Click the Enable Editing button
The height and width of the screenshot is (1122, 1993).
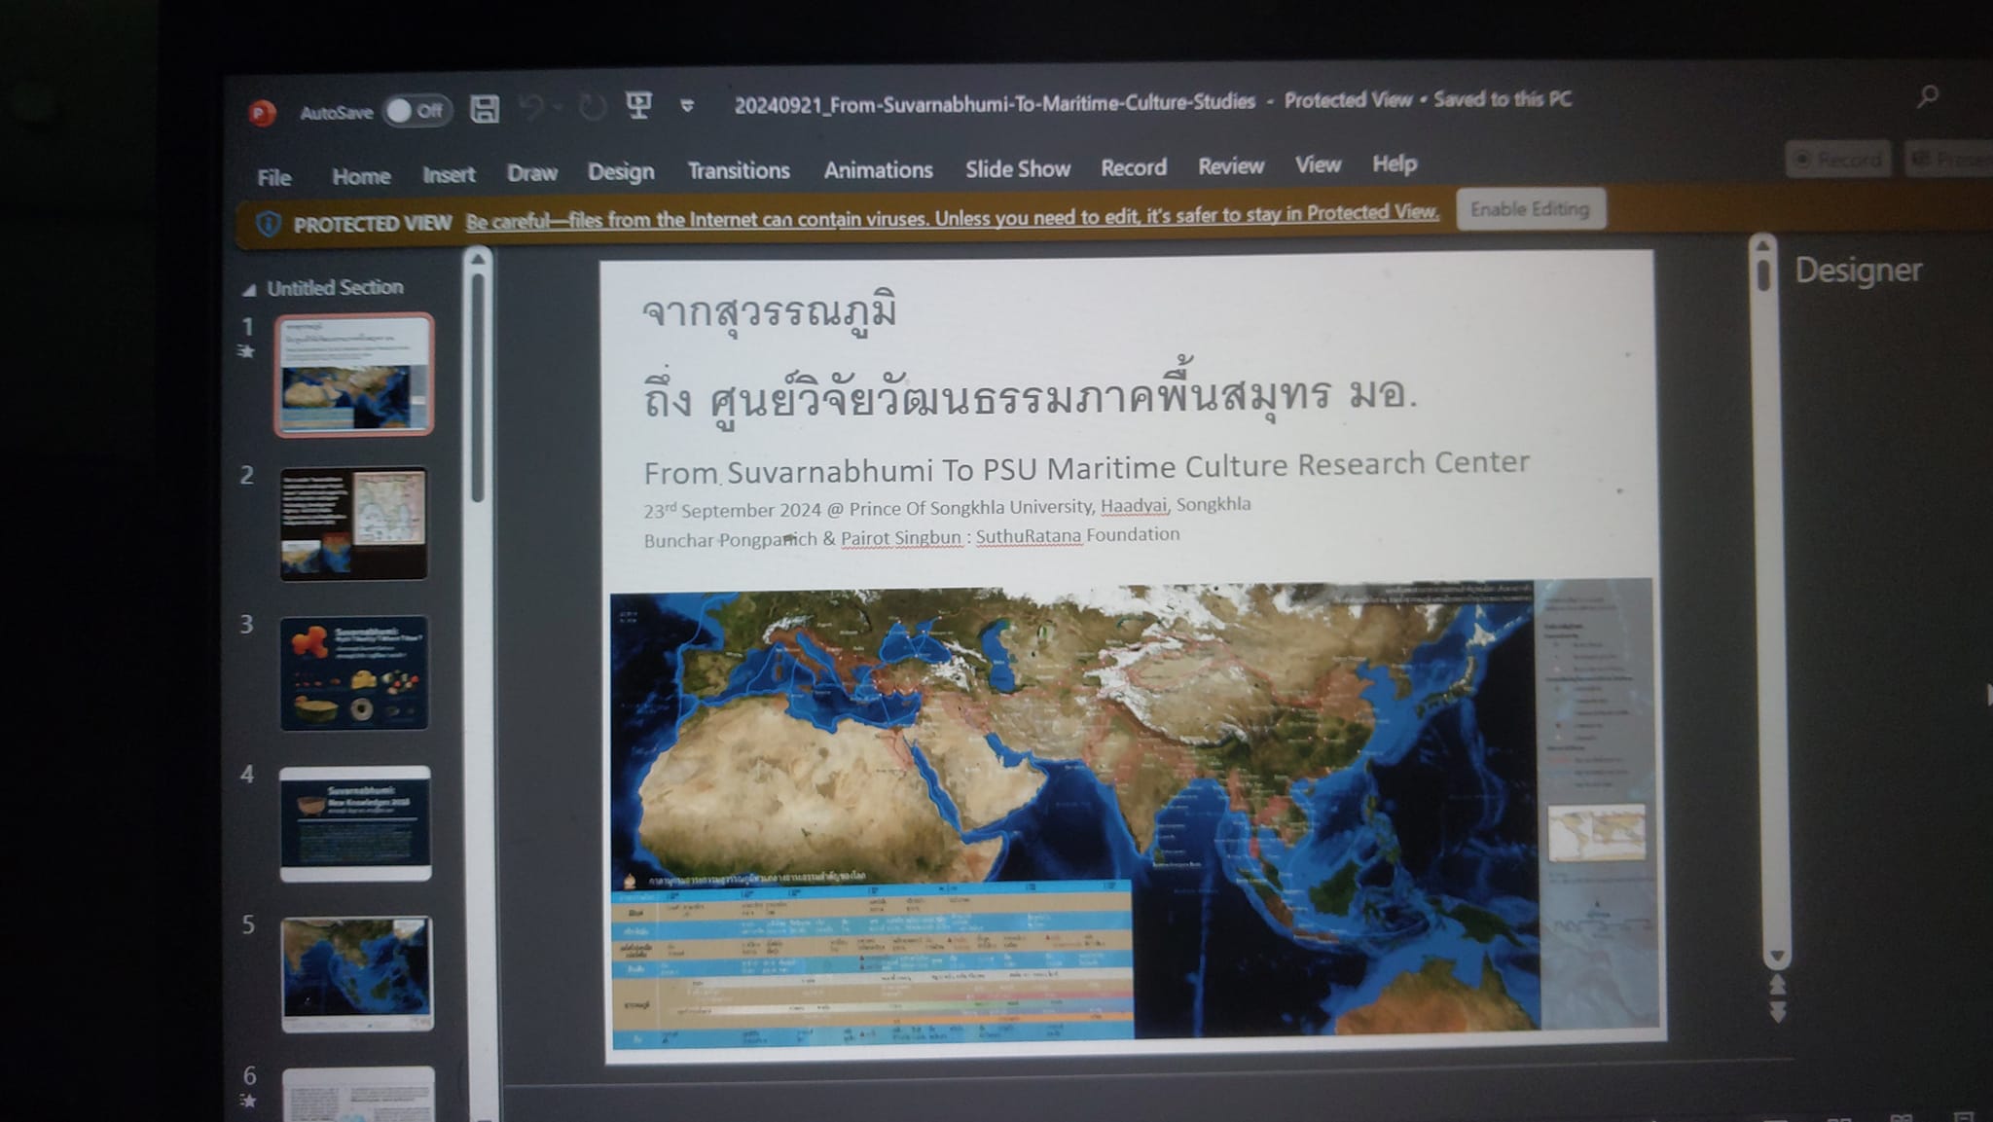[1529, 209]
